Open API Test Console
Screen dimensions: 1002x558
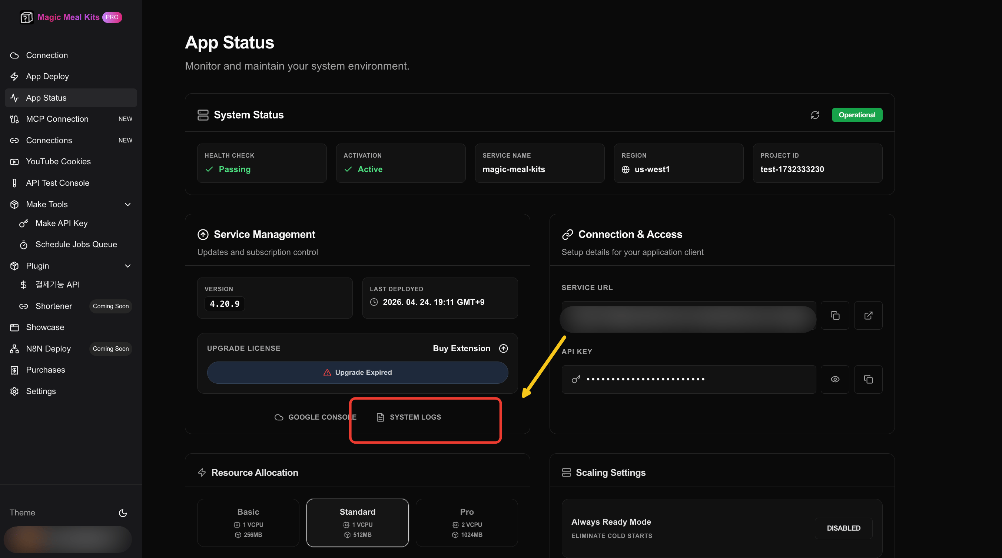(x=71, y=183)
